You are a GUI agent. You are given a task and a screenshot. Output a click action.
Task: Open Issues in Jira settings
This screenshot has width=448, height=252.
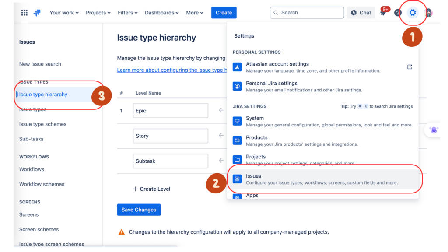pos(323,179)
